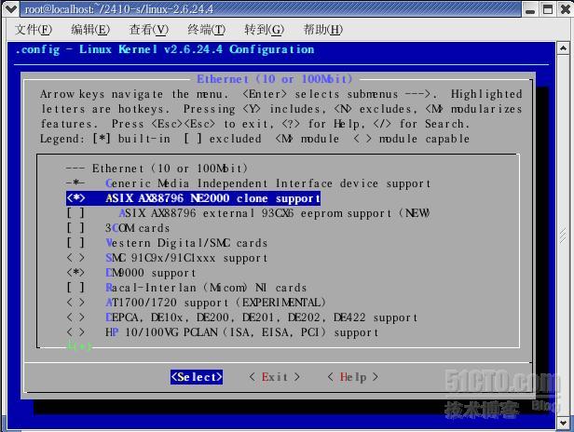Click the window title 'root@localhost' text
This screenshot has width=574, height=432.
tap(119, 8)
